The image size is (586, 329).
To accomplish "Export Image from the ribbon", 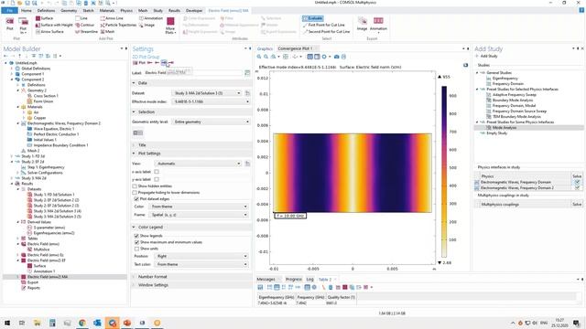I will [x=362, y=24].
